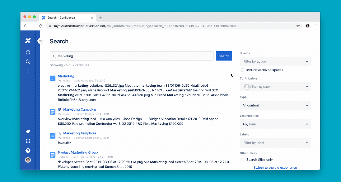Expand the Filter by space dropdown

point(275,62)
